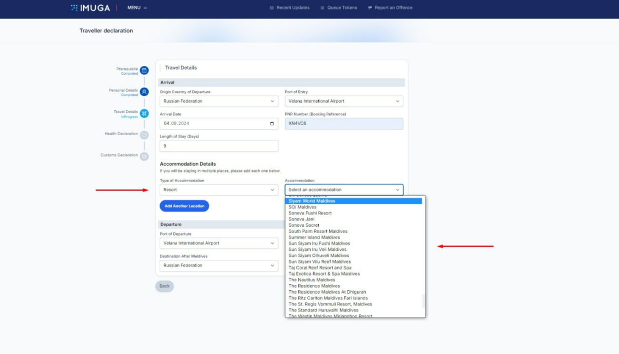Click the PNR Number field
The height and width of the screenshot is (354, 619).
click(x=344, y=124)
